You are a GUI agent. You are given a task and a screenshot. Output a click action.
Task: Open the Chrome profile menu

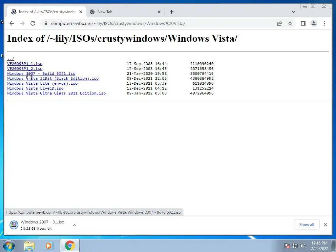coord(313,23)
